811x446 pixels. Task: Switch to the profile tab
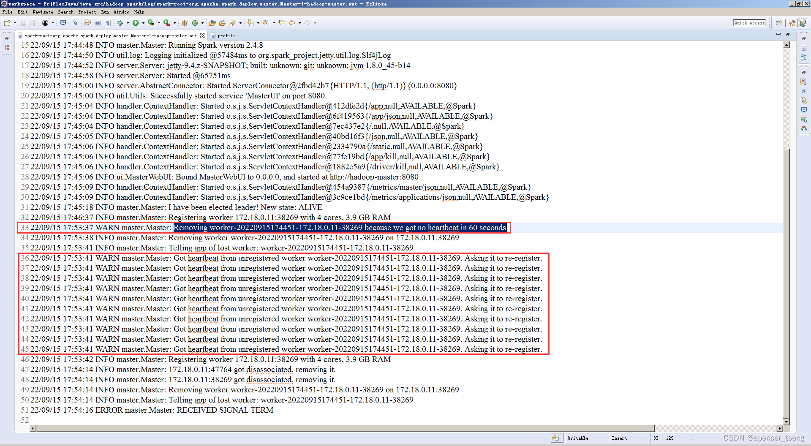coord(223,35)
